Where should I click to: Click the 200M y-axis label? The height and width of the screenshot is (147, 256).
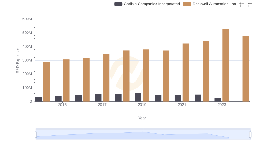click(x=27, y=74)
